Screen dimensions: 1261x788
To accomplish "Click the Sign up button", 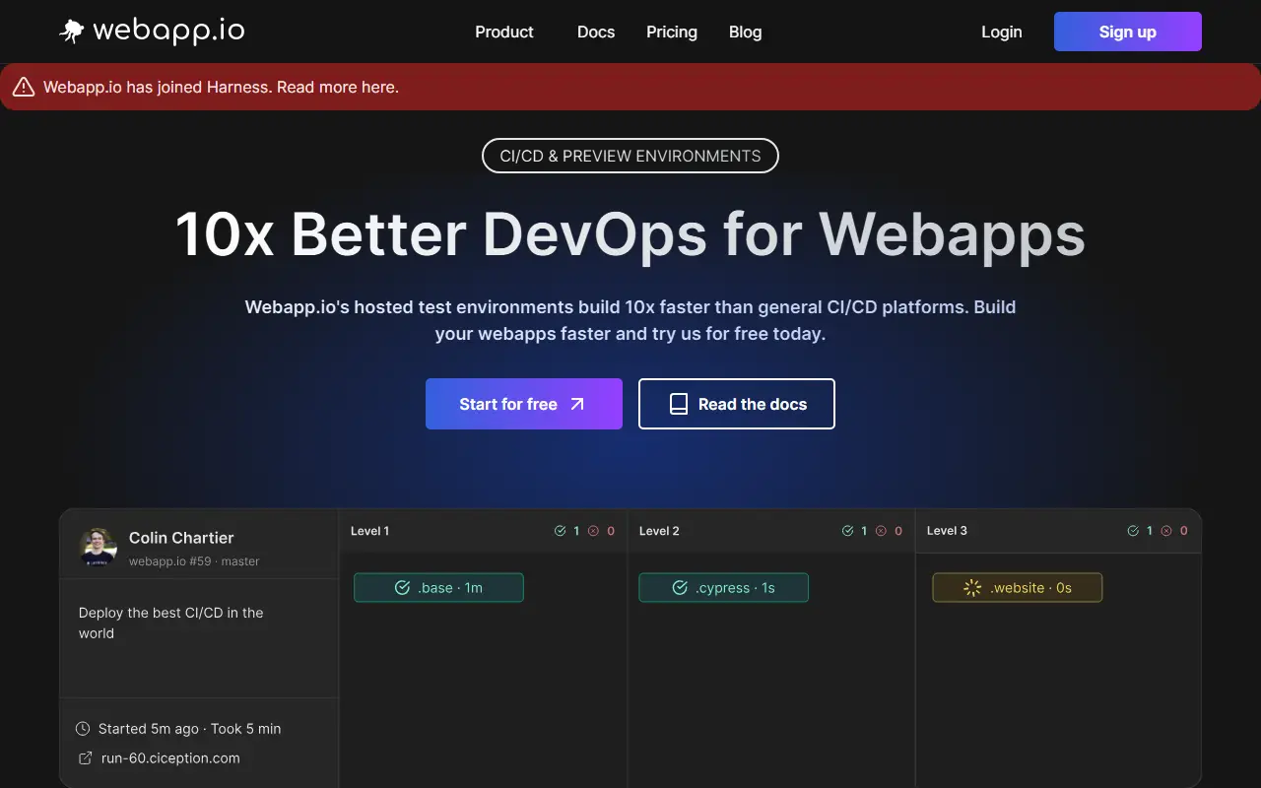I will [1128, 32].
